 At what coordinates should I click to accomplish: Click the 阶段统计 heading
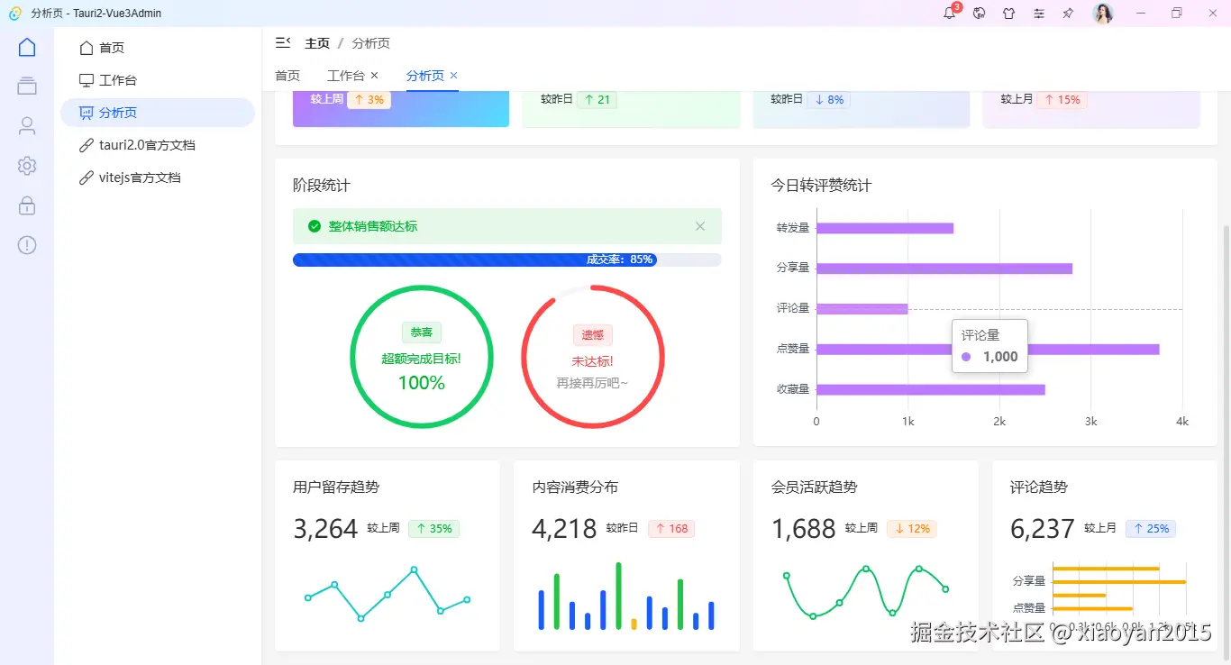(322, 186)
